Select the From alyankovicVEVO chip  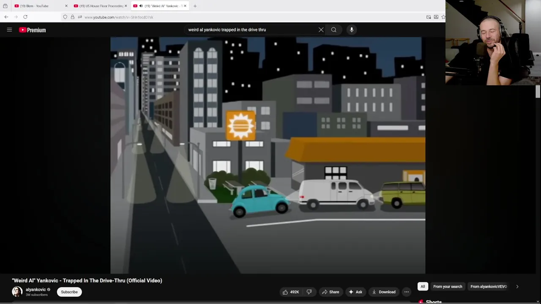pos(489,286)
